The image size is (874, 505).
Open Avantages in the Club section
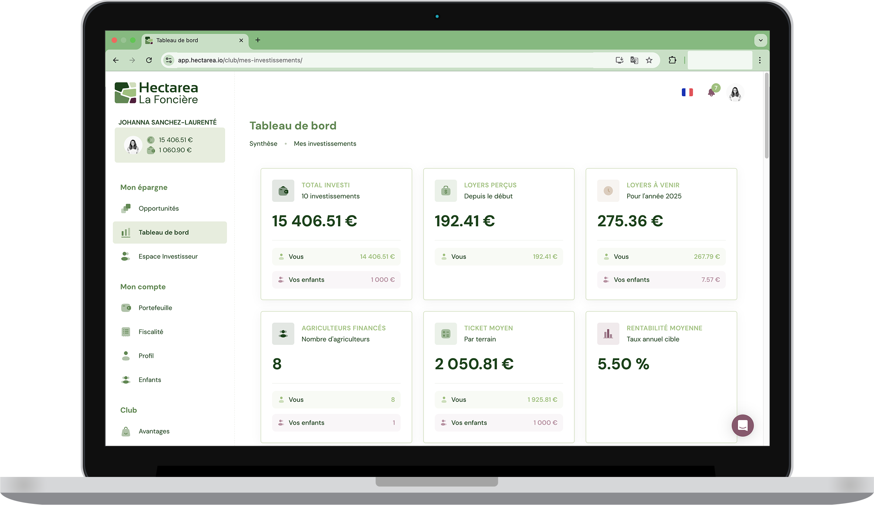[154, 431]
